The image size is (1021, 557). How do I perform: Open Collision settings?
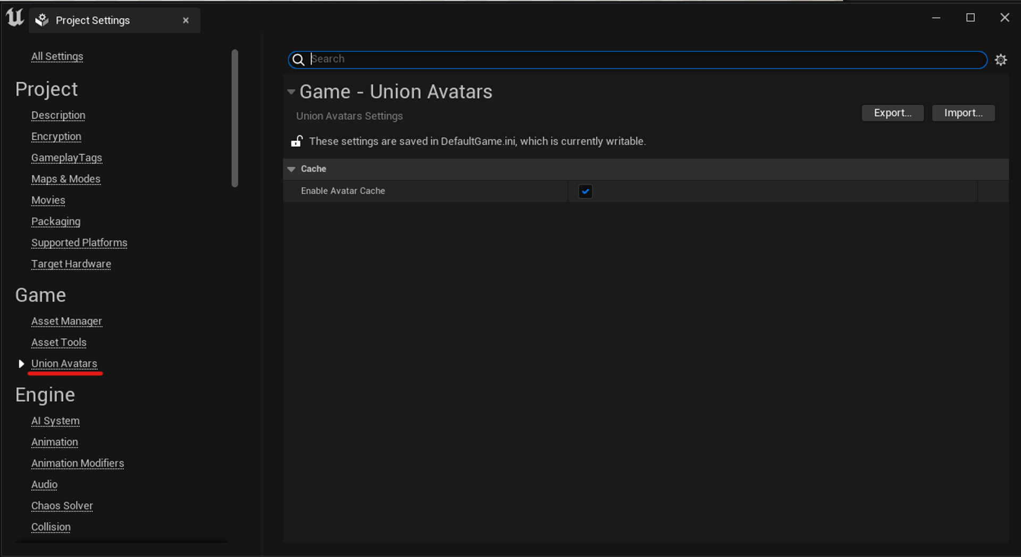pyautogui.click(x=51, y=527)
